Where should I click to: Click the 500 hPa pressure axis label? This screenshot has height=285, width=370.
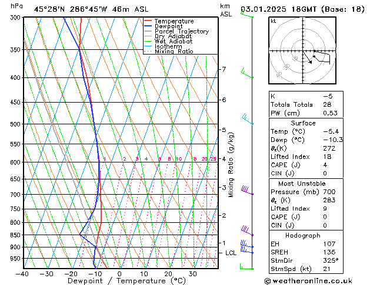click(x=16, y=124)
